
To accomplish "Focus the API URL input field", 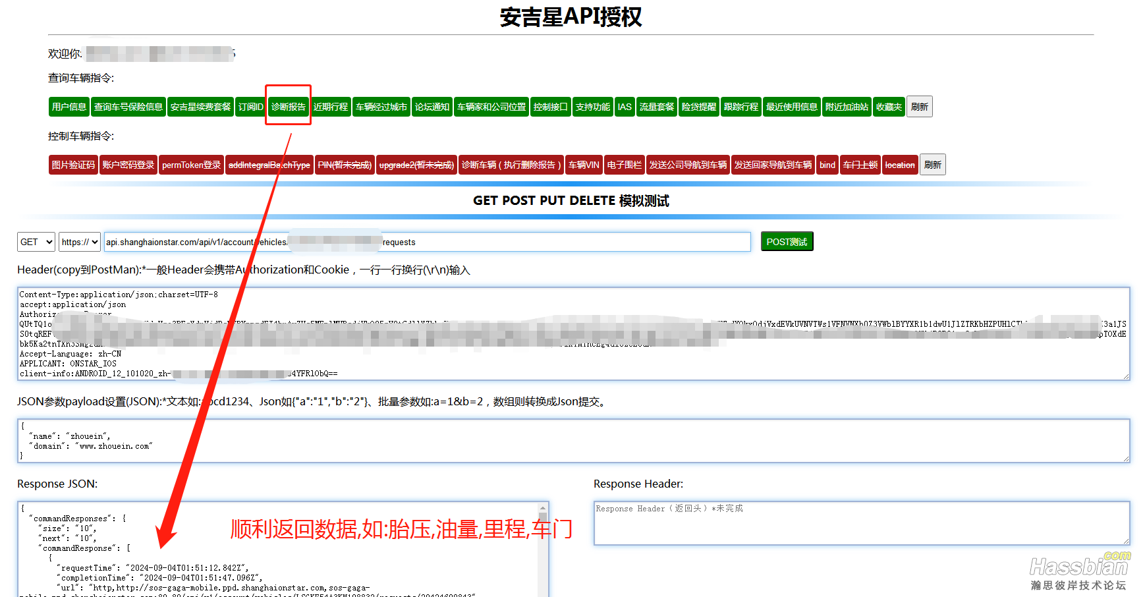I will [428, 242].
